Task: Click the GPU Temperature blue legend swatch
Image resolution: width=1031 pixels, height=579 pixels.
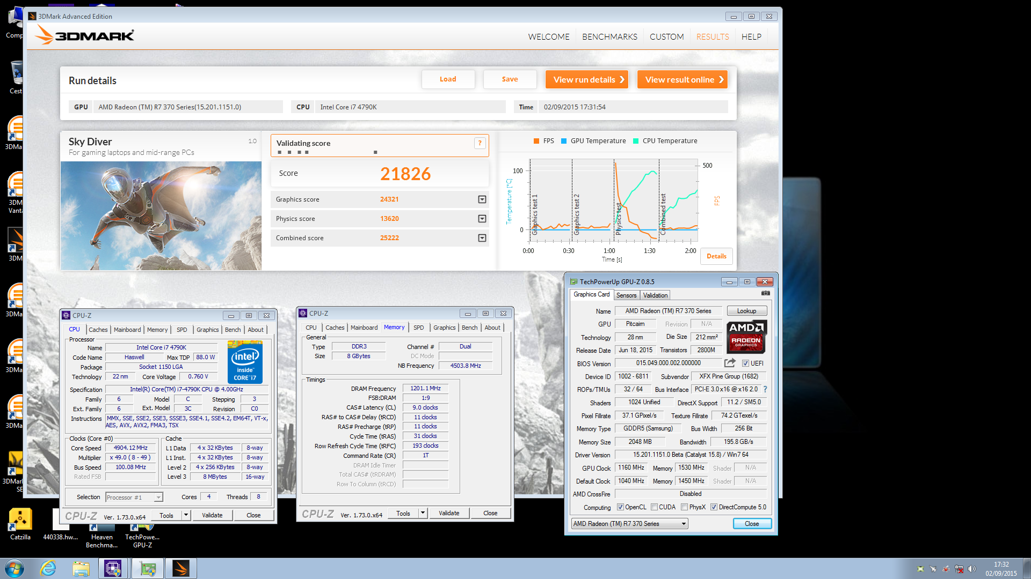Action: (x=564, y=141)
